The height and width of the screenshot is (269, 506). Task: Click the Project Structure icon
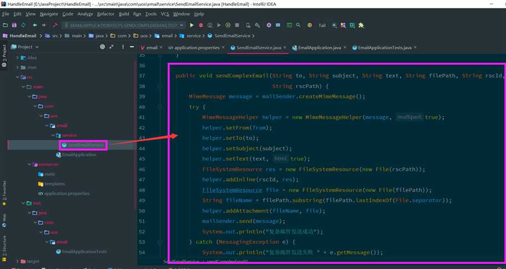278,25
